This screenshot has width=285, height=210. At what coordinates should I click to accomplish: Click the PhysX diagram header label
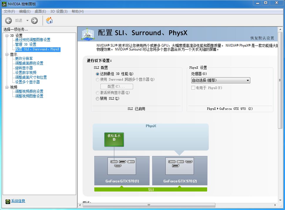151,126
